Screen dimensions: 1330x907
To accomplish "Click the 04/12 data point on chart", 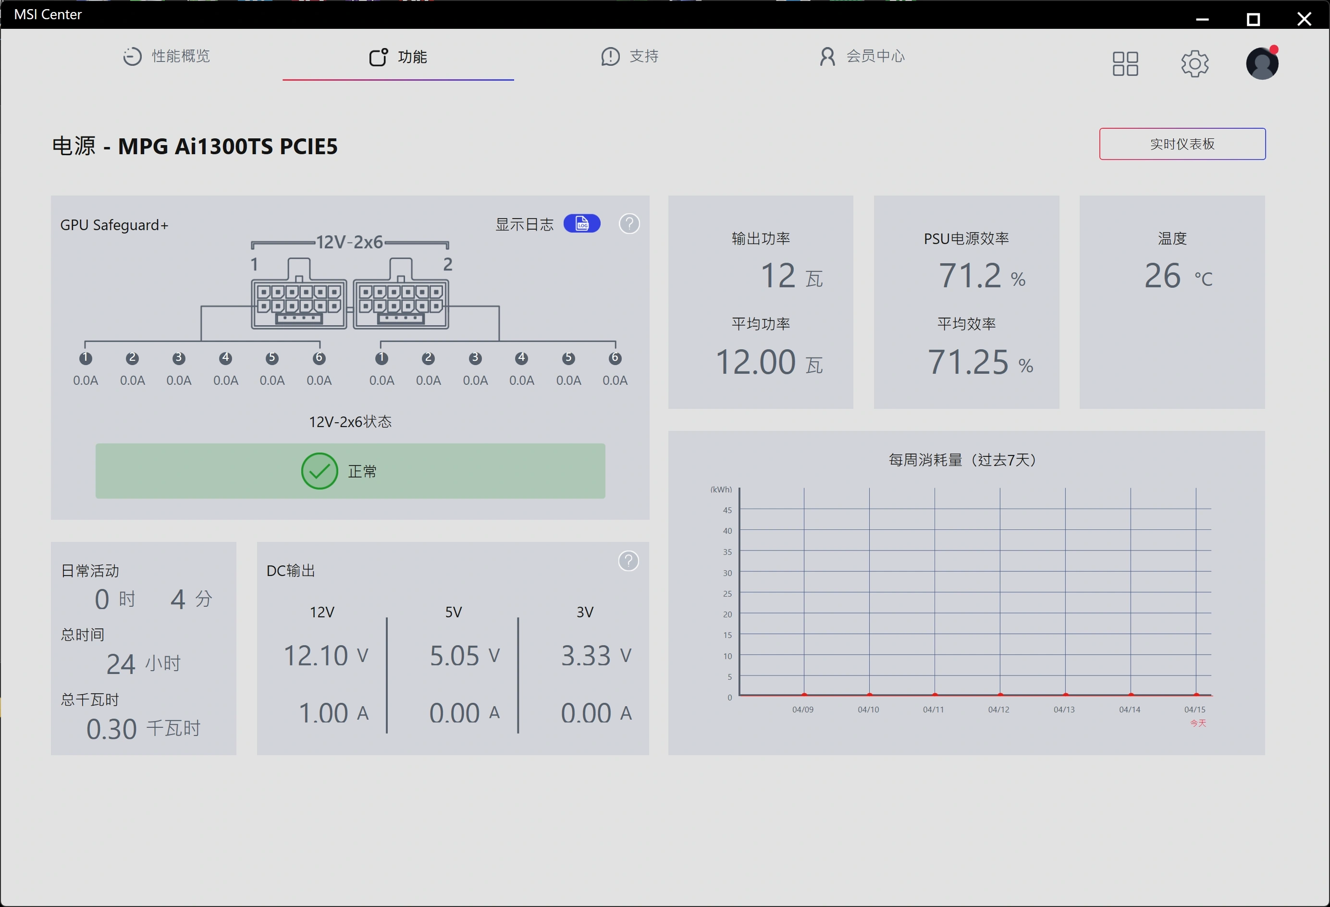I will 1000,695.
